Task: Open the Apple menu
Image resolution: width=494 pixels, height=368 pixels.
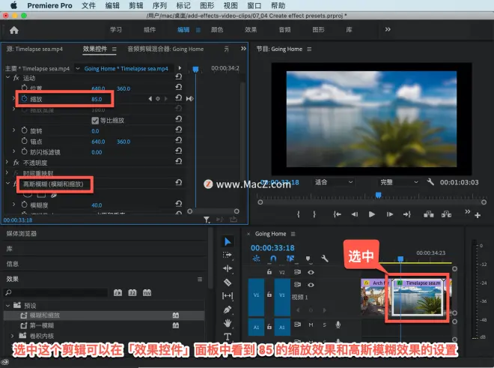Action: (14, 5)
